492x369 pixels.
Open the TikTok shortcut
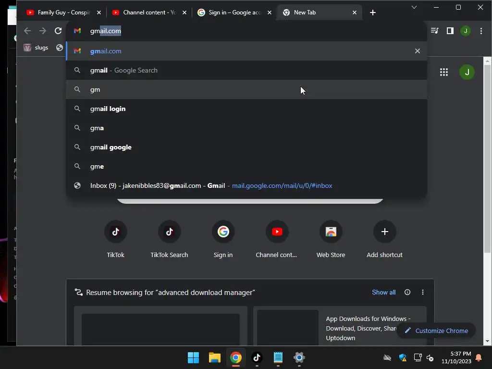tap(115, 239)
